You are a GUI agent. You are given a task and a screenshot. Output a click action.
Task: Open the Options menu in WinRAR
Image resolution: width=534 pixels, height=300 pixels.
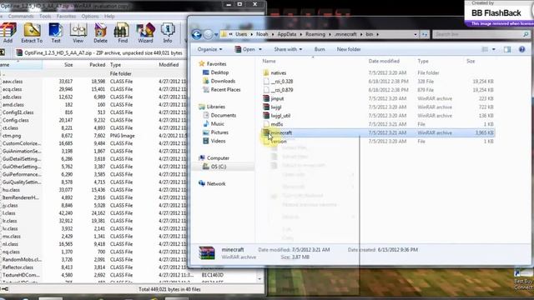click(90, 16)
